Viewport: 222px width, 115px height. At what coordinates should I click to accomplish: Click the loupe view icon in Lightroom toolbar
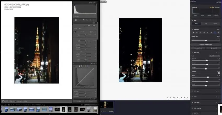coord(3,101)
